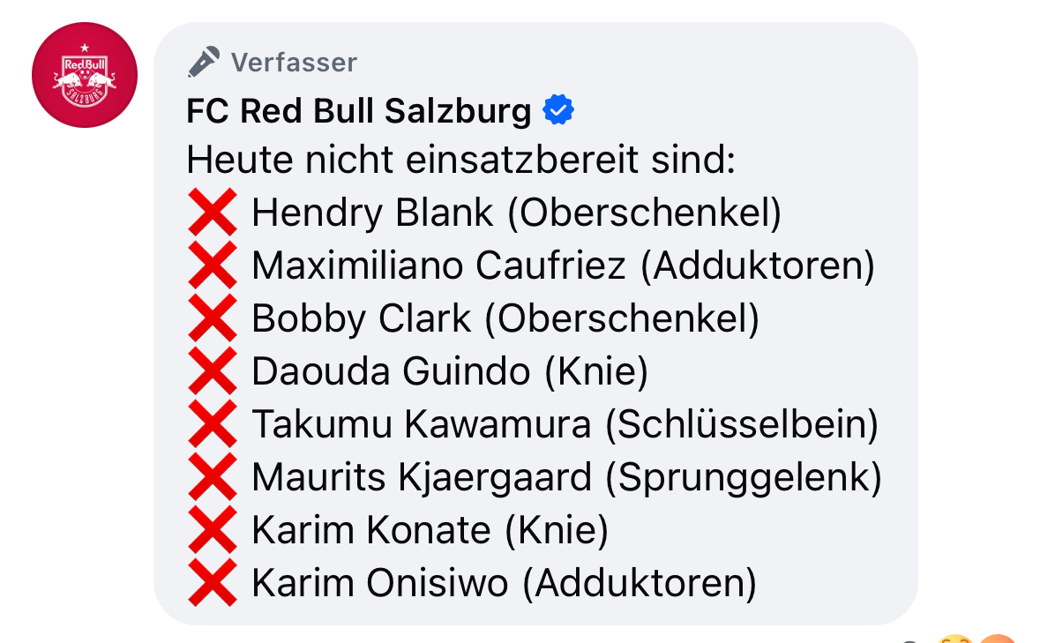1040x643 pixels.
Task: Click red X beside Takumu Kawamura
Action: [x=213, y=423]
